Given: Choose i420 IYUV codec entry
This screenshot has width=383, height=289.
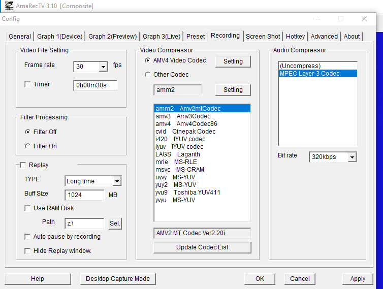Looking at the screenshot, I should coord(202,139).
